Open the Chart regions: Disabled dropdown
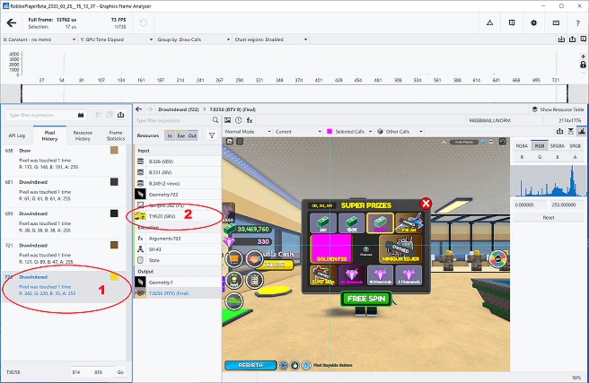This screenshot has height=383, width=589. click(x=271, y=39)
